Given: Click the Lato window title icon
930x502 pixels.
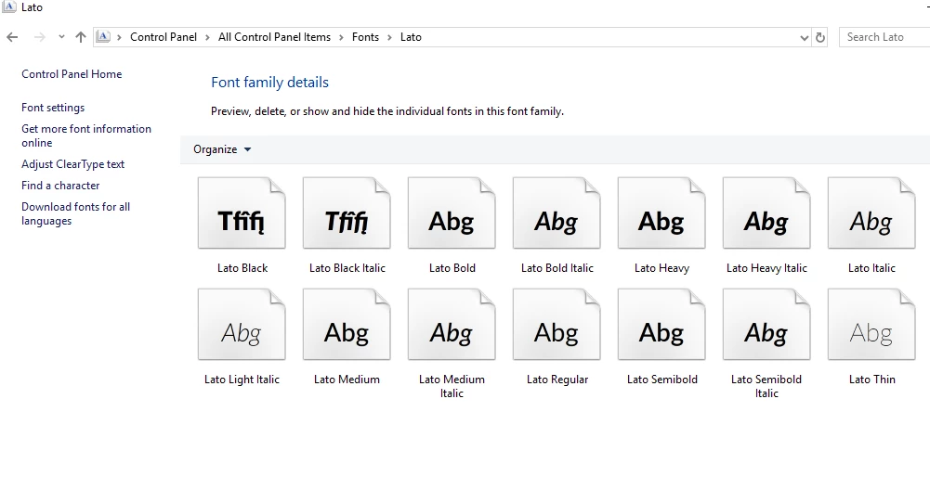Looking at the screenshot, I should tap(9, 7).
